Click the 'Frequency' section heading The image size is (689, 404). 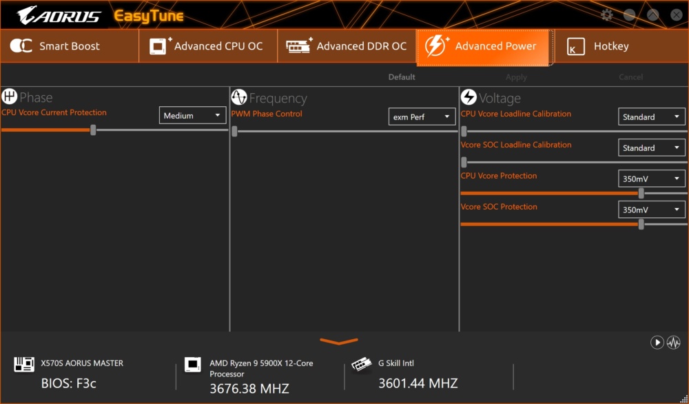pyautogui.click(x=278, y=98)
